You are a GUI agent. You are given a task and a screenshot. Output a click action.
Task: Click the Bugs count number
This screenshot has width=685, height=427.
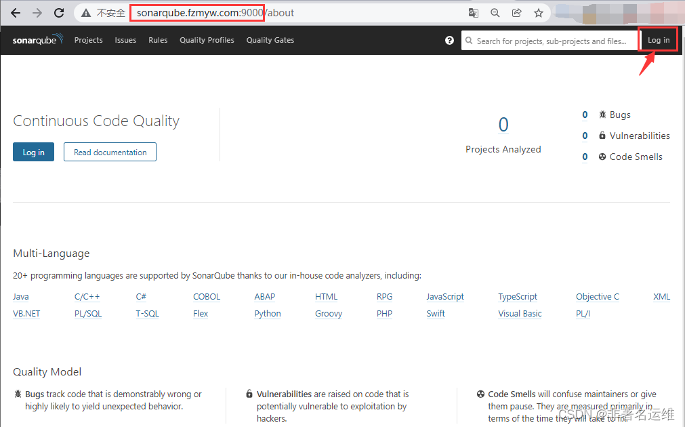coord(585,115)
